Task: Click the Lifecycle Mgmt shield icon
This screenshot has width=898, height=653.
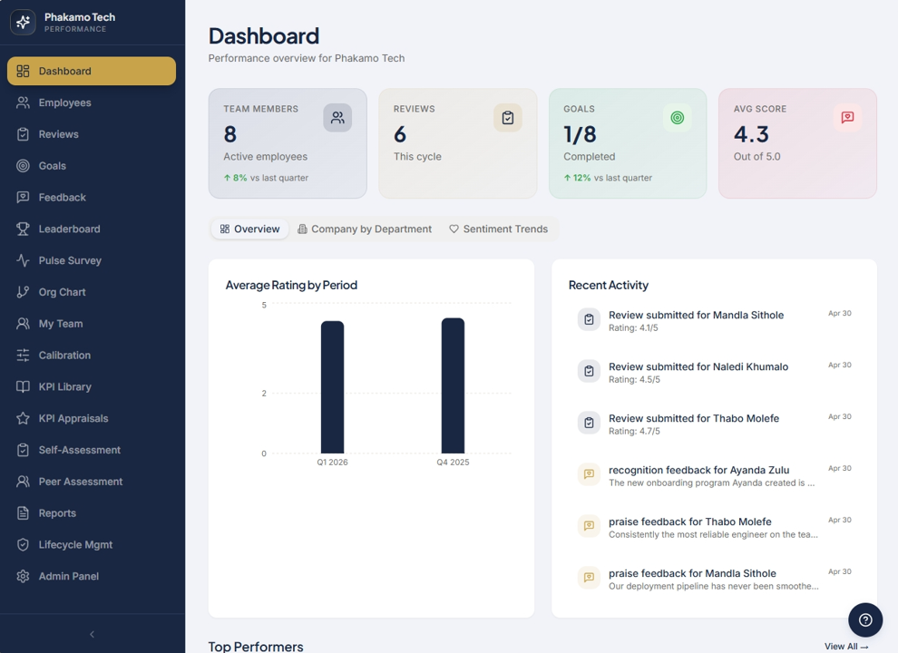Action: [23, 544]
